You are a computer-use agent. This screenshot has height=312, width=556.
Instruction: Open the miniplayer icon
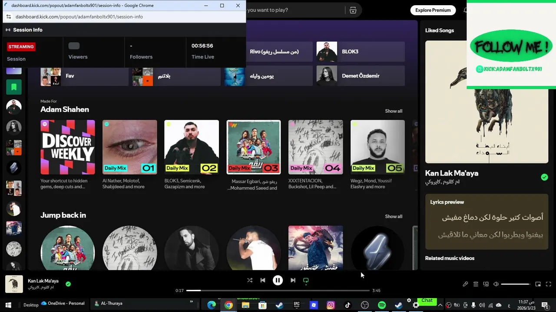(x=538, y=284)
